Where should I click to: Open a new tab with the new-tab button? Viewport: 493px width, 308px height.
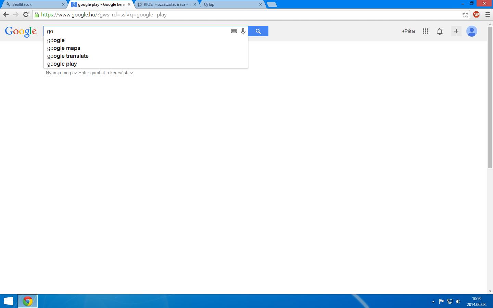pos(271,4)
